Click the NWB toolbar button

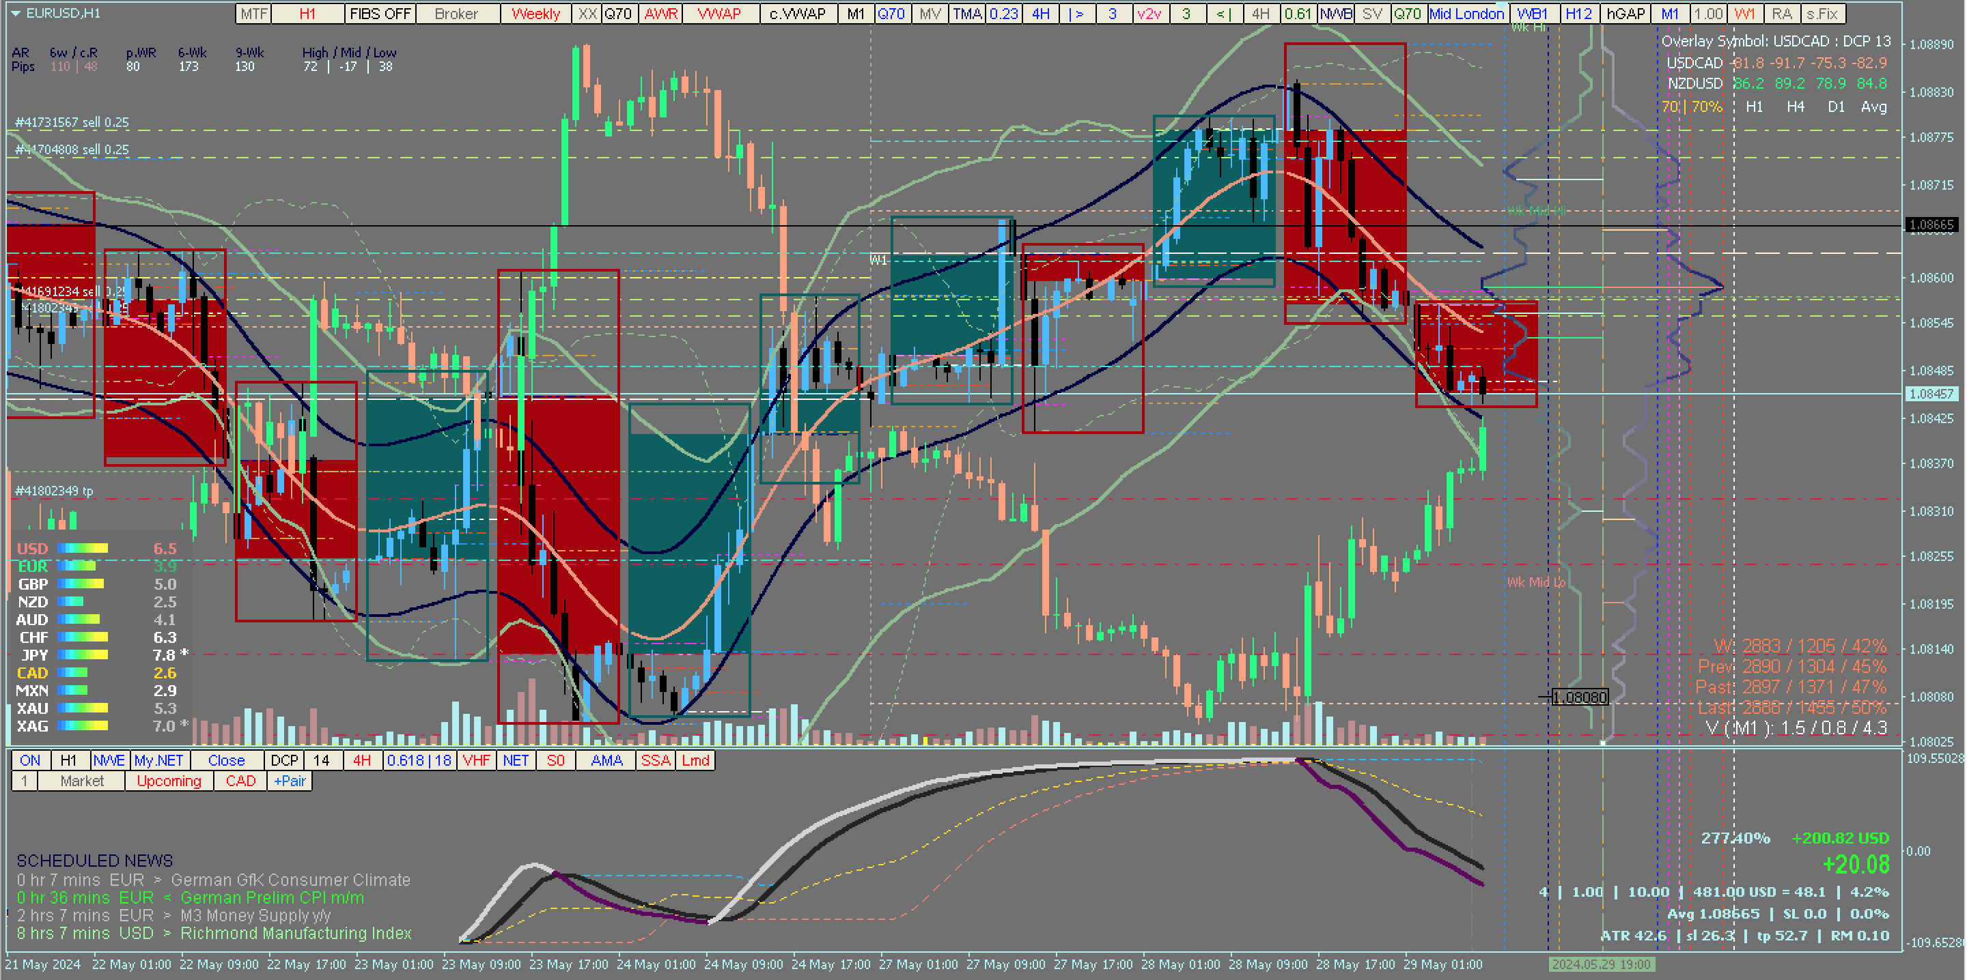click(x=1335, y=14)
